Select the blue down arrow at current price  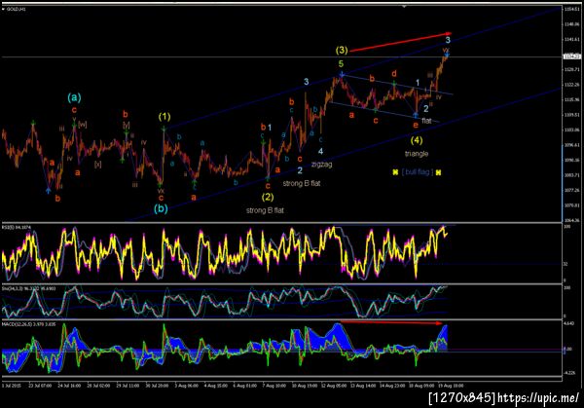[x=447, y=56]
